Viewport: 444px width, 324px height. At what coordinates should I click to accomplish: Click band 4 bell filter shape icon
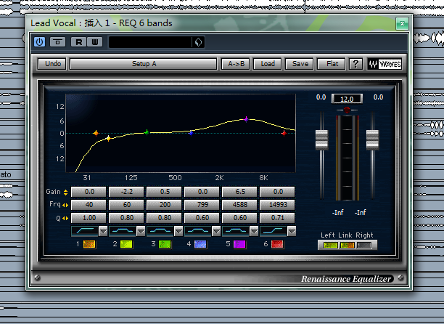click(x=198, y=231)
